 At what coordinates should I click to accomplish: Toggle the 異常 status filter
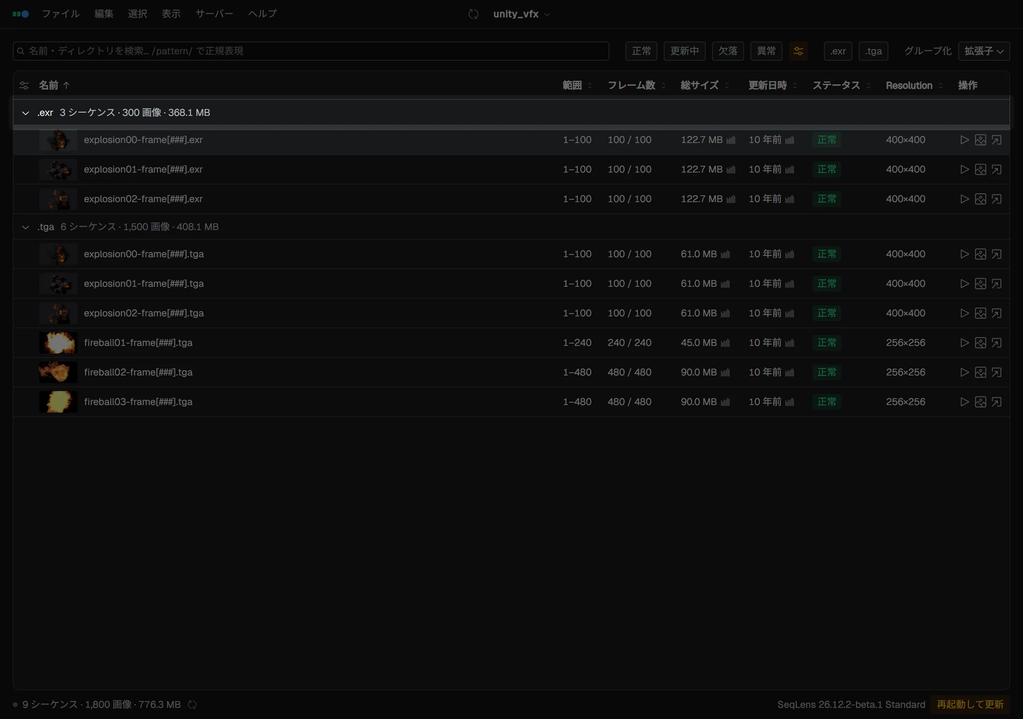point(766,51)
